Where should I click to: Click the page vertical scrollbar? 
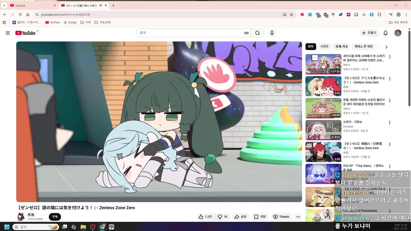pyautogui.click(x=409, y=68)
